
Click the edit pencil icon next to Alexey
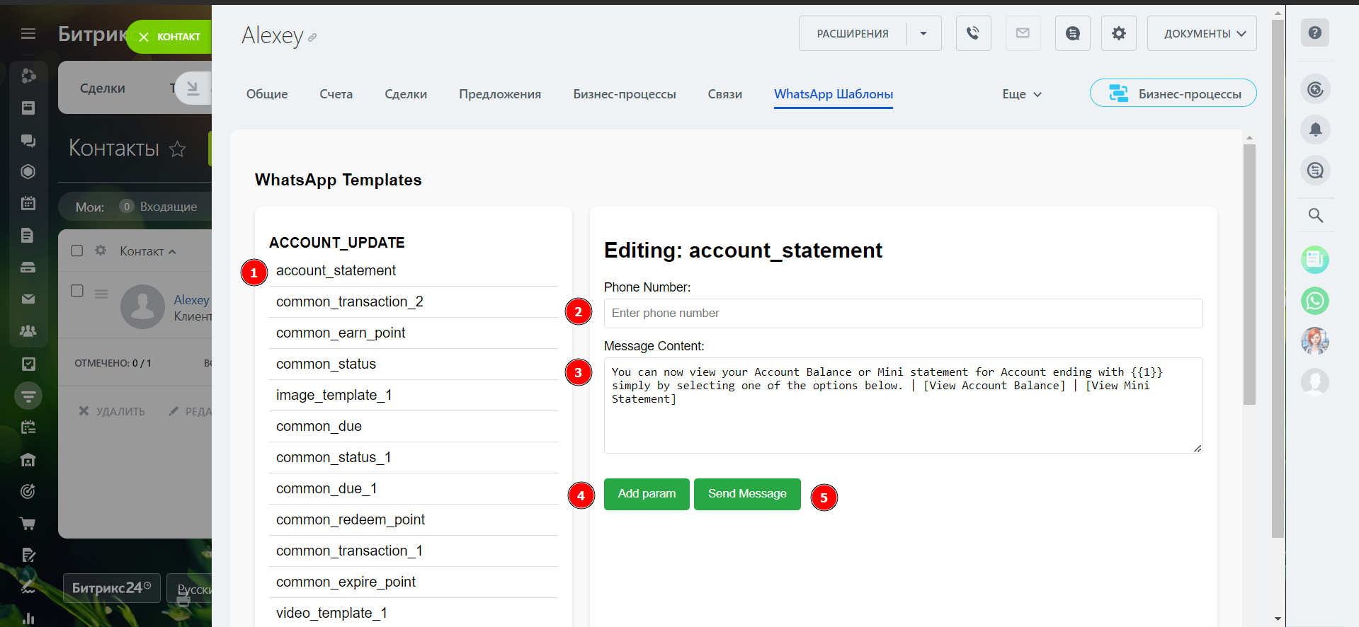312,38
